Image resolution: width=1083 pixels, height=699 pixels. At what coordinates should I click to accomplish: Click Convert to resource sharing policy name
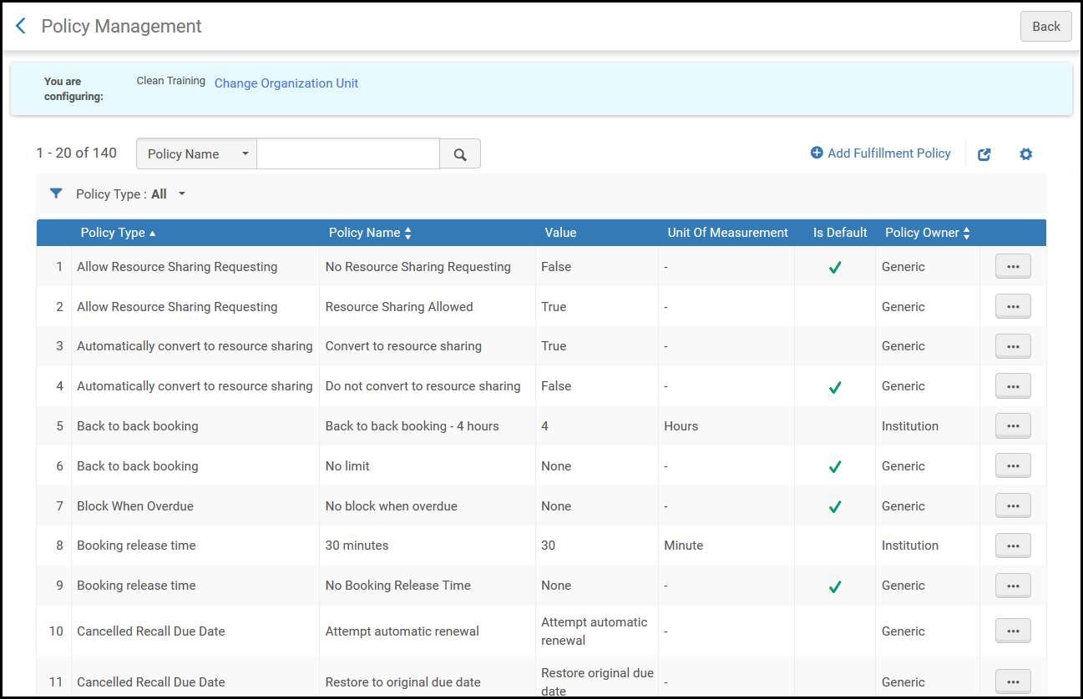pos(403,346)
